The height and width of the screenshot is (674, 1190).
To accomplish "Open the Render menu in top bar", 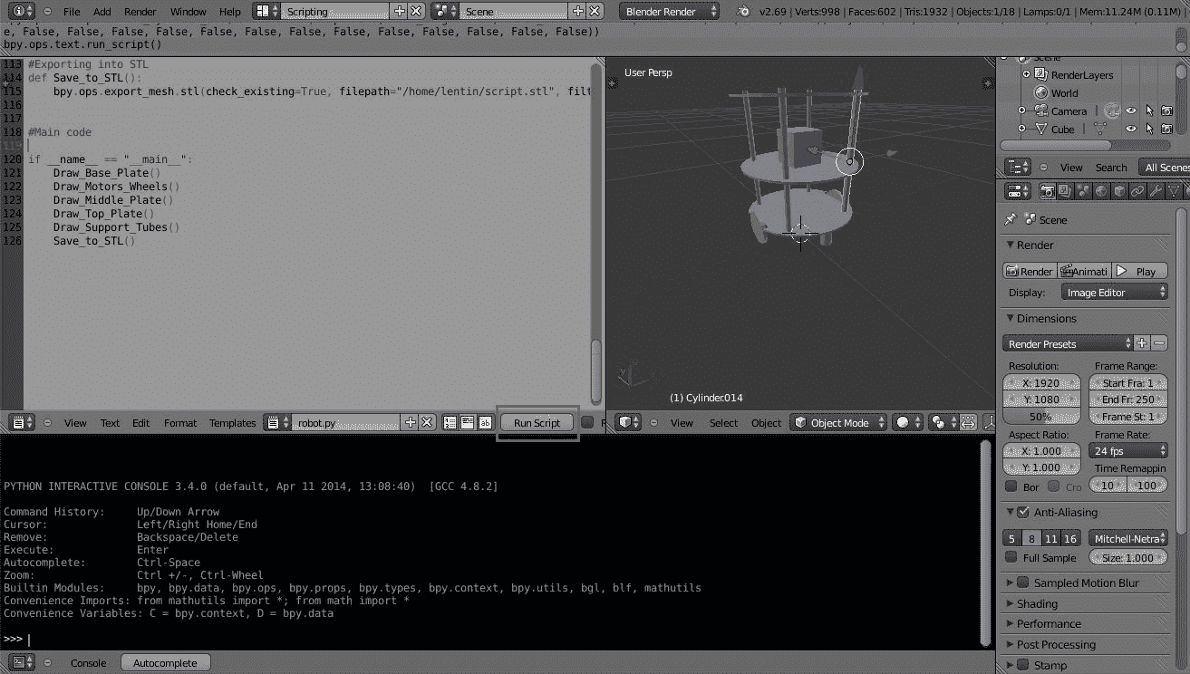I will point(140,12).
